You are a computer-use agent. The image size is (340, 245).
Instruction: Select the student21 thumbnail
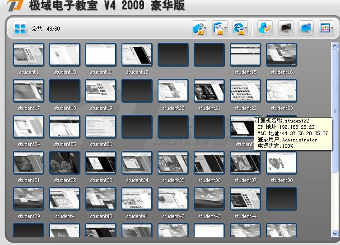[x=209, y=91]
